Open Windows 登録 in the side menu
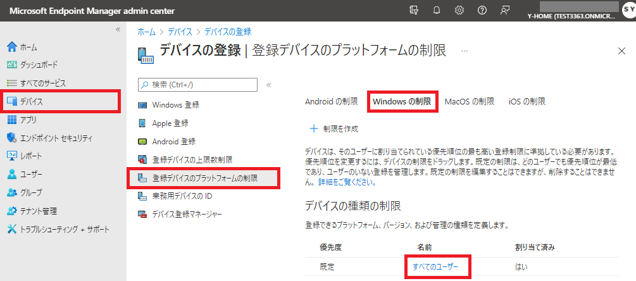 [x=175, y=104]
